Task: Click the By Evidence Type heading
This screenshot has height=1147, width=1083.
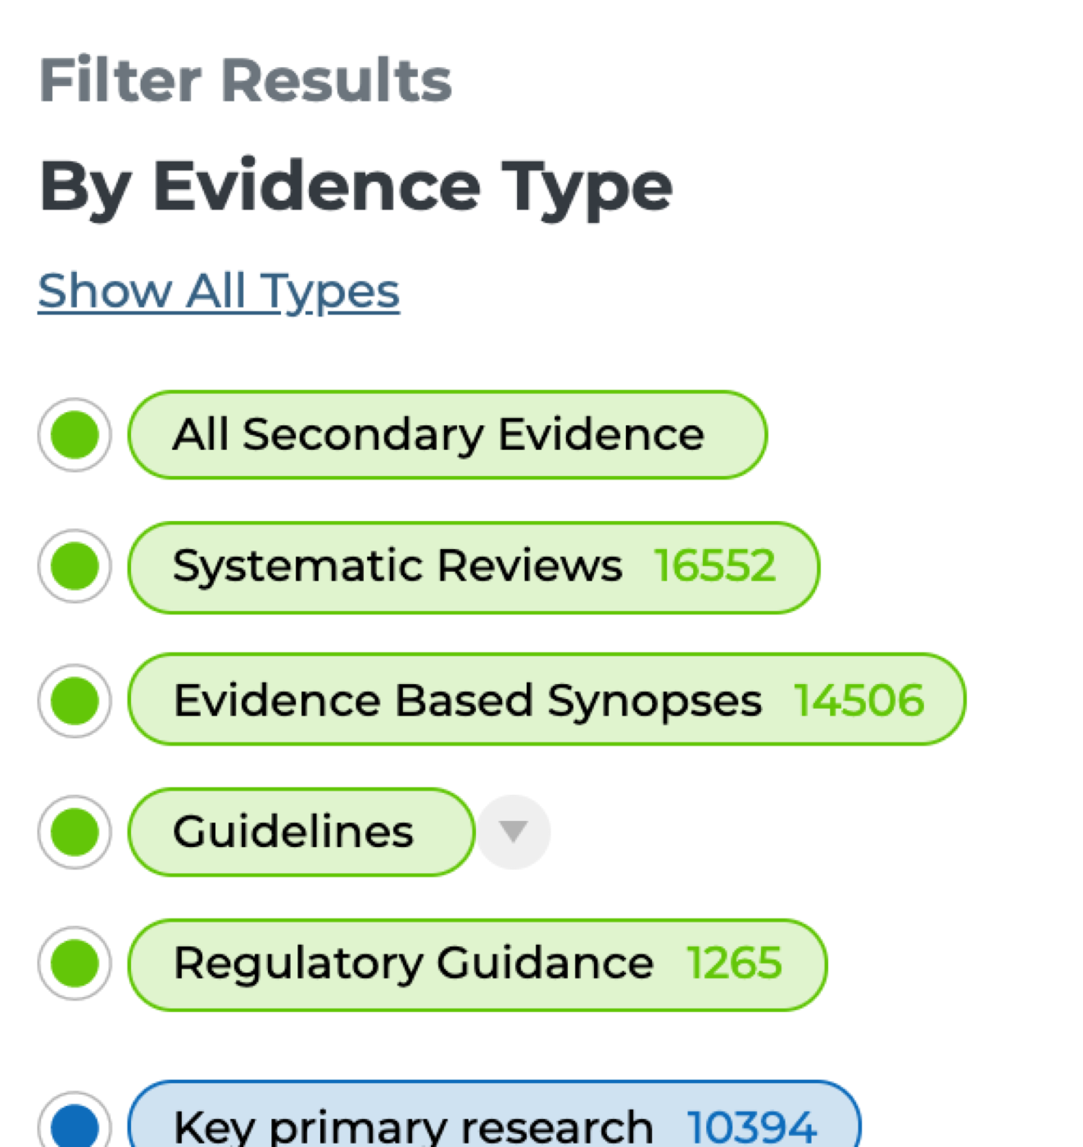Action: coord(356,187)
